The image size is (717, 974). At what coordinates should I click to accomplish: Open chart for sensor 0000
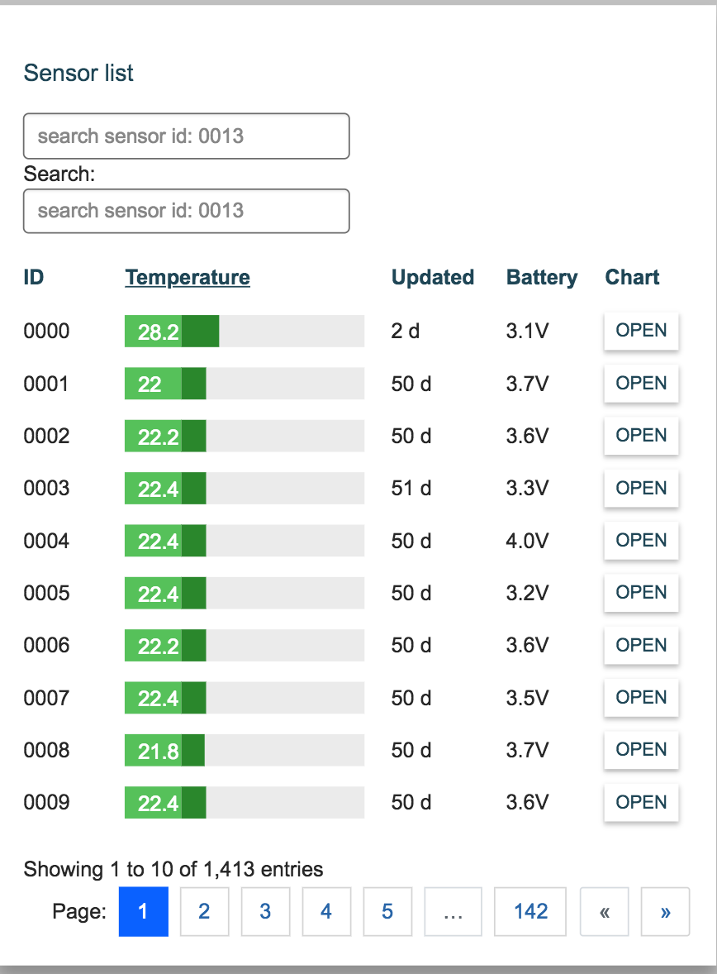[641, 331]
